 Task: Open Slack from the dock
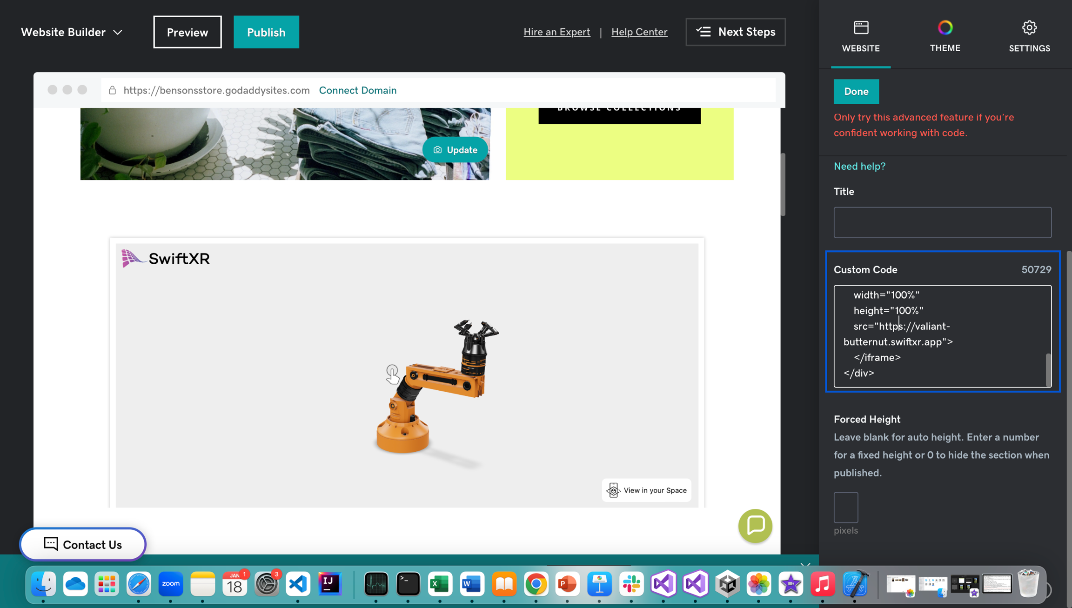(631, 584)
